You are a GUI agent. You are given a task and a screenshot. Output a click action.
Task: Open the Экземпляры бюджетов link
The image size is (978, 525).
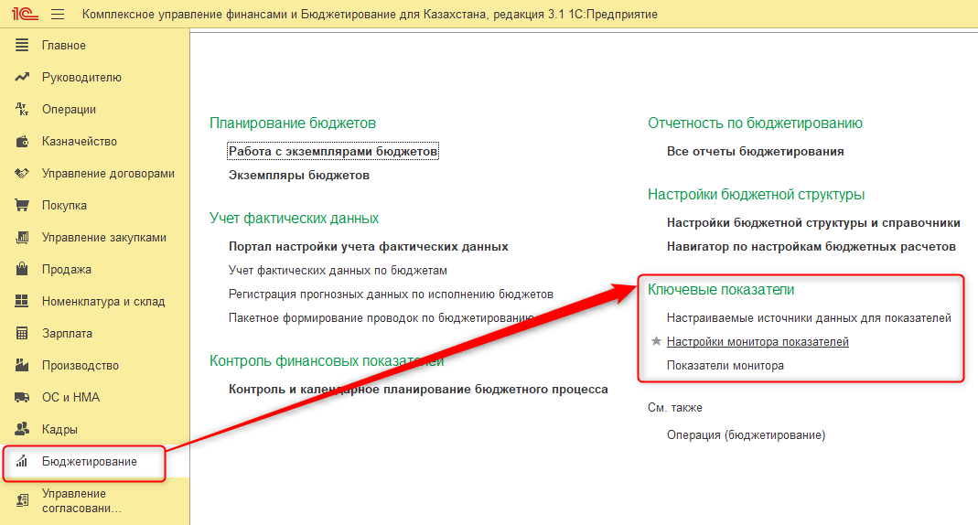click(x=299, y=176)
